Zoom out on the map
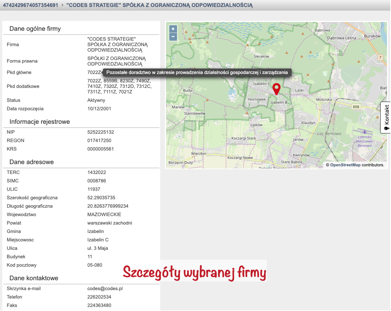The width and height of the screenshot is (391, 311). pos(173,37)
